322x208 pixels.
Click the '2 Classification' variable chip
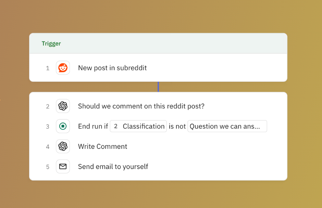coord(138,126)
